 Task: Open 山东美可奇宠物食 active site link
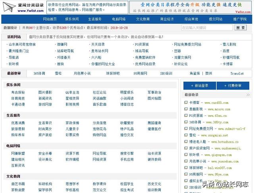pos(22,44)
